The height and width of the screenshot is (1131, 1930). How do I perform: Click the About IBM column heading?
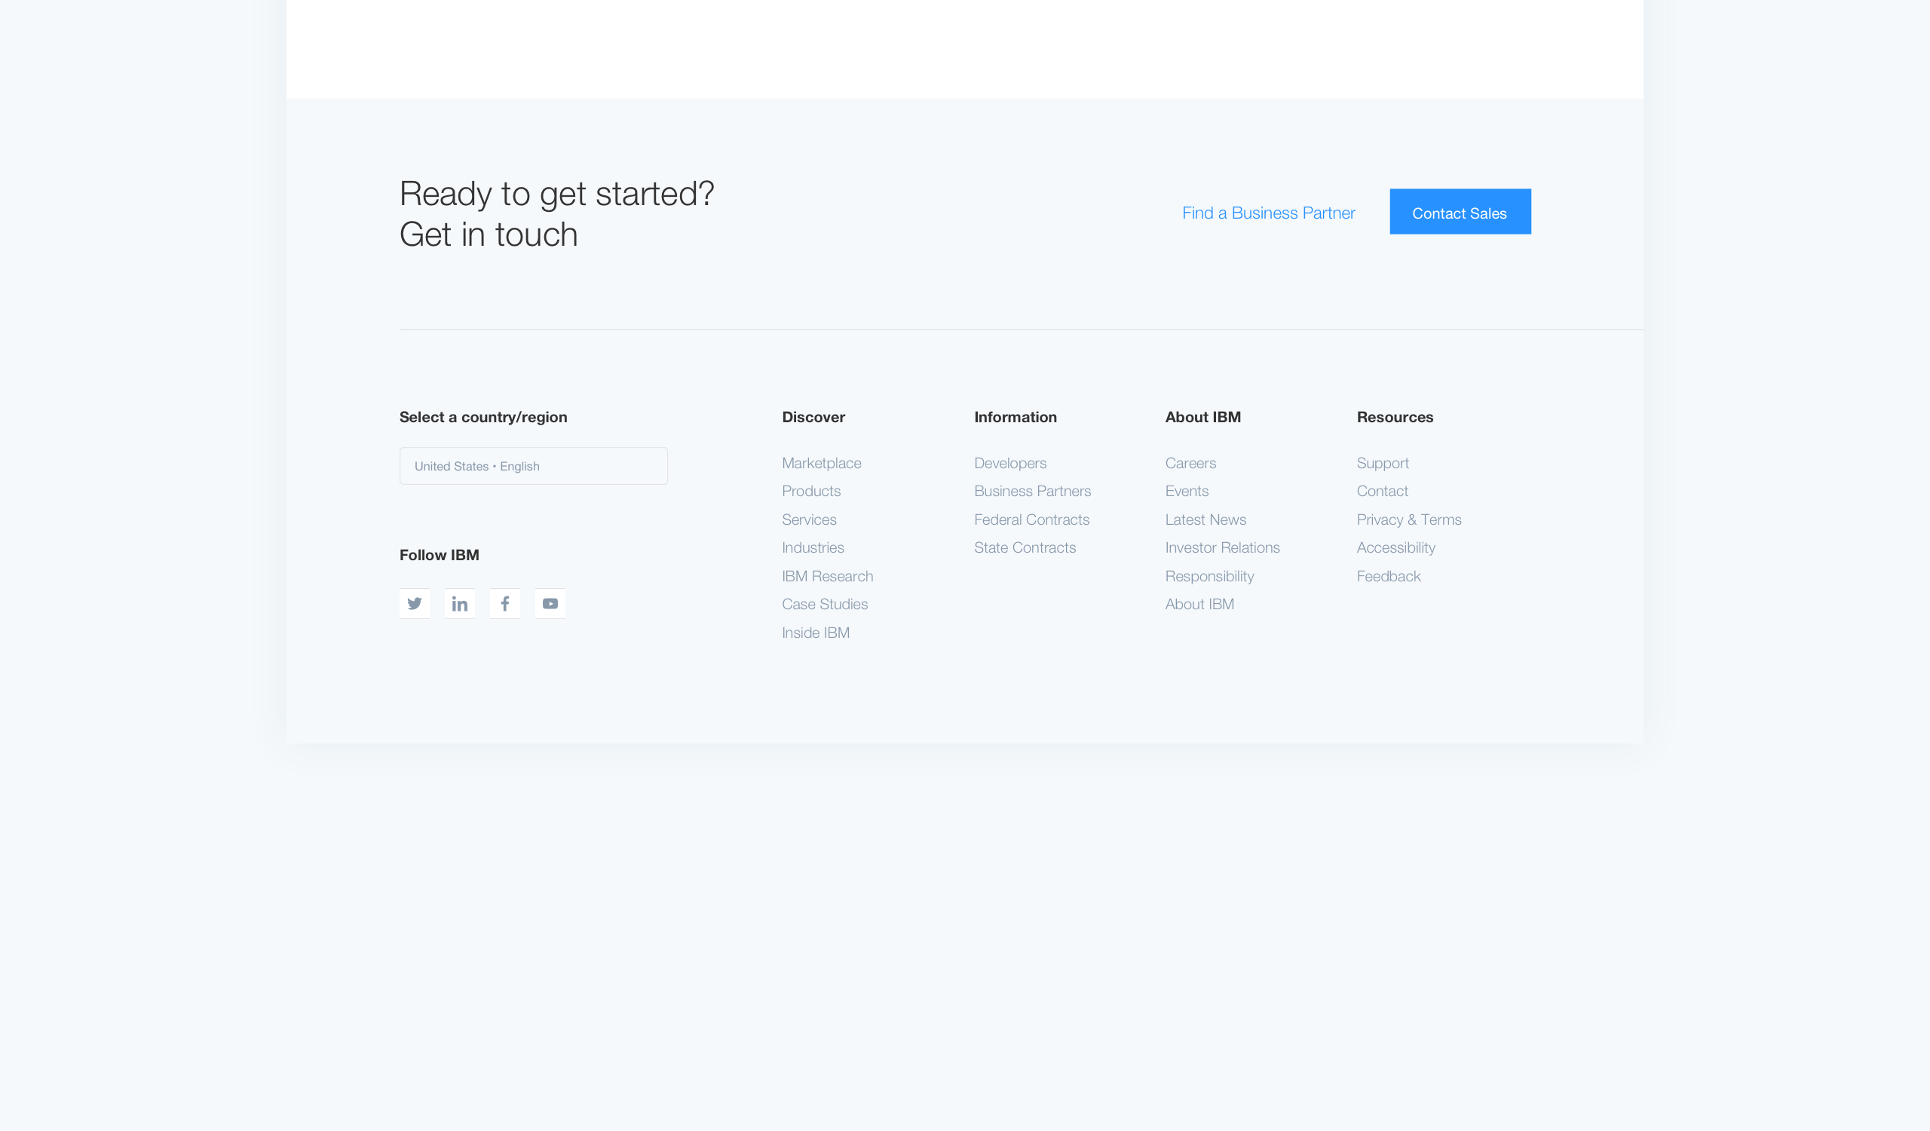click(1202, 417)
